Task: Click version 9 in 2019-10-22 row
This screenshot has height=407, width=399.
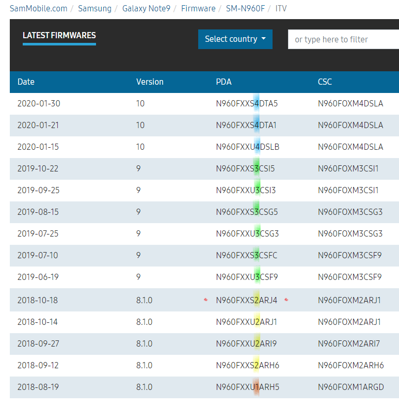Action: (138, 169)
